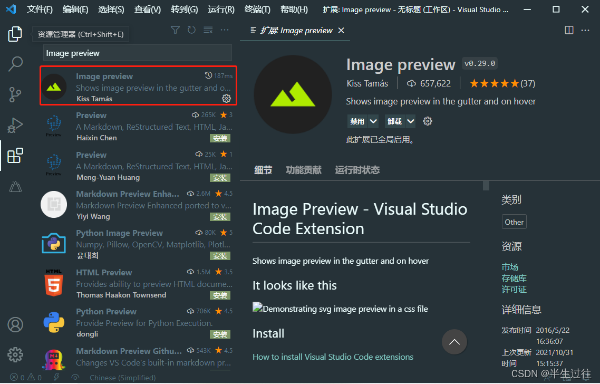This screenshot has height=384, width=600.
Task: Click errors and warnings count in status bar
Action: pyautogui.click(x=26, y=378)
